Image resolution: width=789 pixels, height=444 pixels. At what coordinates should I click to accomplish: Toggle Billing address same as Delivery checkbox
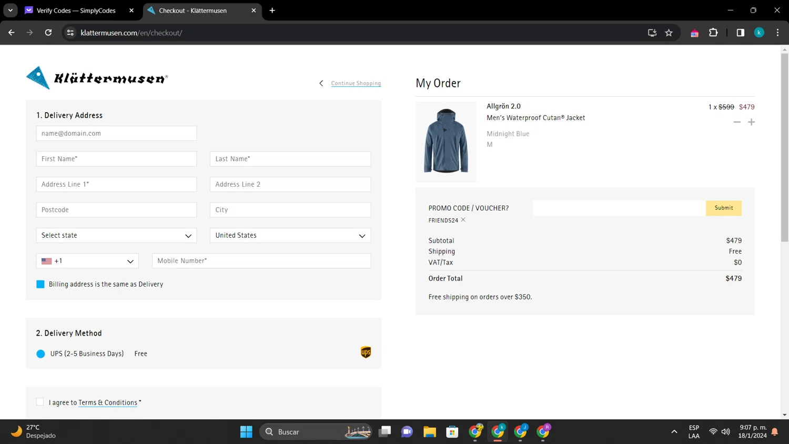pyautogui.click(x=41, y=284)
